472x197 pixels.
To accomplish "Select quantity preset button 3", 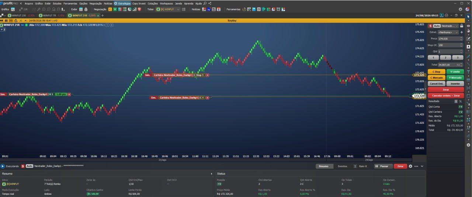I will click(x=458, y=57).
